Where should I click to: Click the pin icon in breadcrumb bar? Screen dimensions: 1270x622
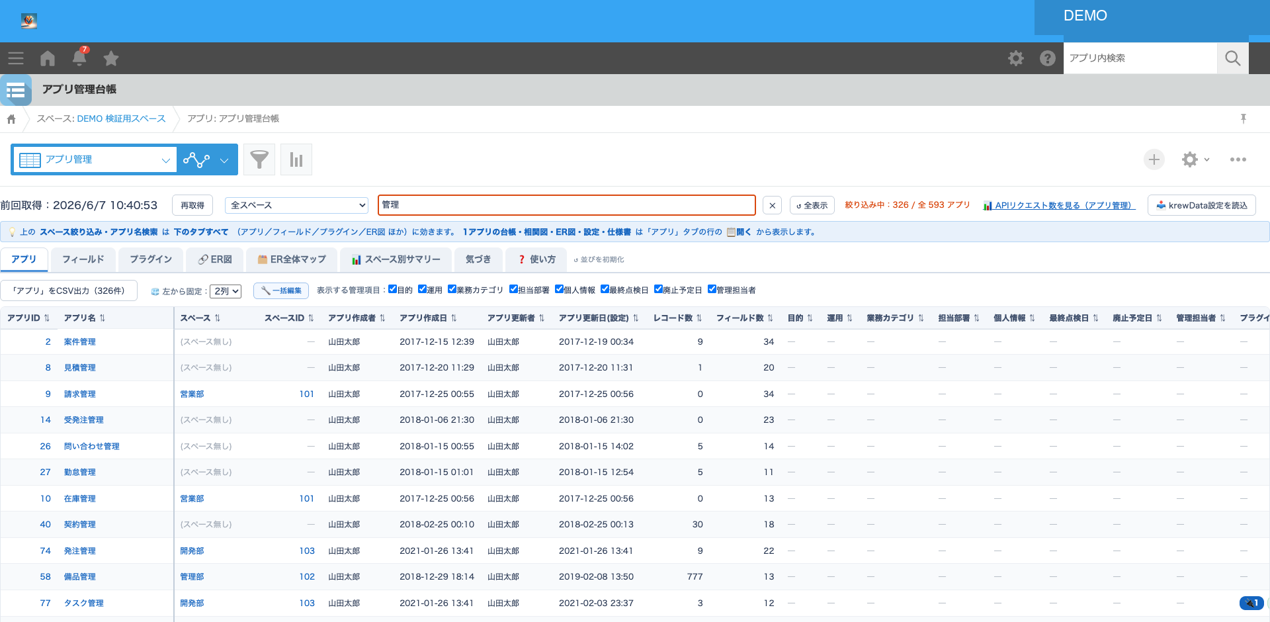tap(1244, 118)
